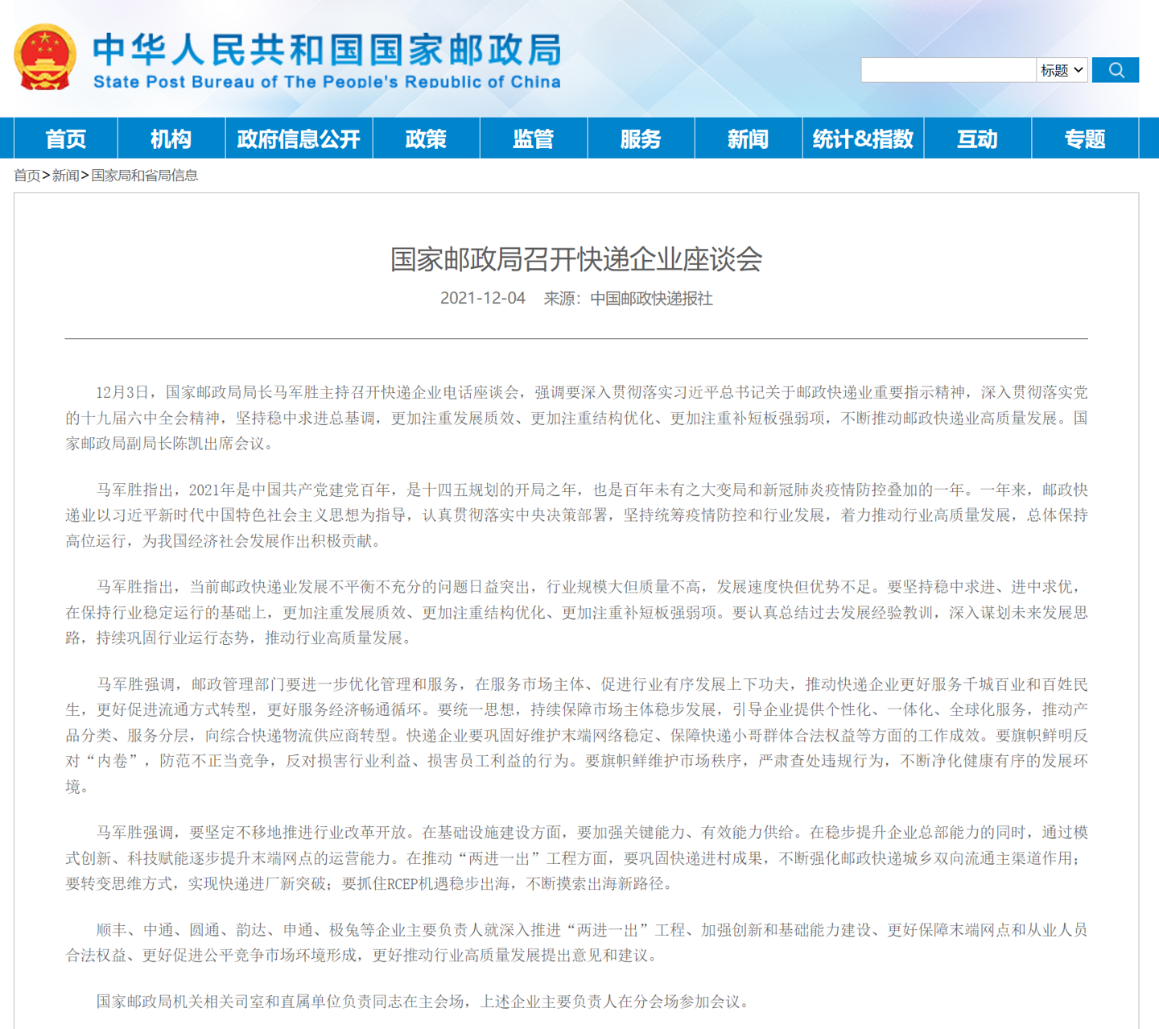1159x1029 pixels.
Task: Click the 首页 breadcrumb link
Action: pos(27,175)
